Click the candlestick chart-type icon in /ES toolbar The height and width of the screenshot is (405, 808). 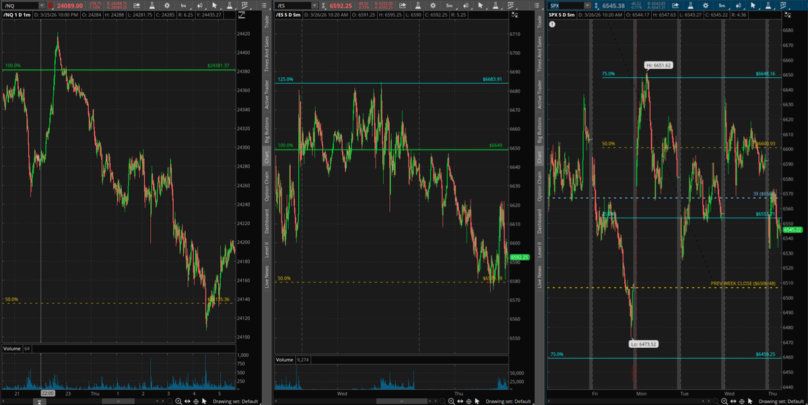pyautogui.click(x=466, y=5)
